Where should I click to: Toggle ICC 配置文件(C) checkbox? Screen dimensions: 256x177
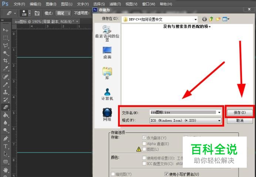click(x=144, y=163)
